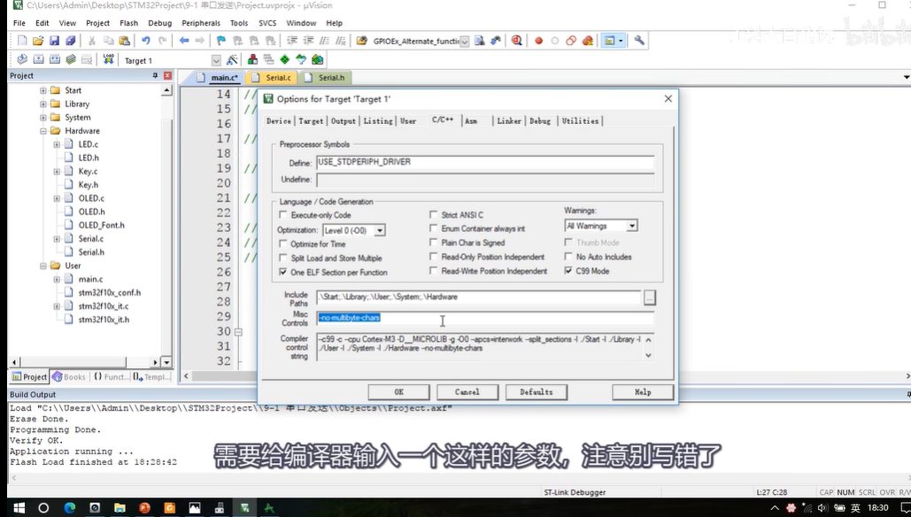Open File Explorer from the taskbar

[x=120, y=508]
